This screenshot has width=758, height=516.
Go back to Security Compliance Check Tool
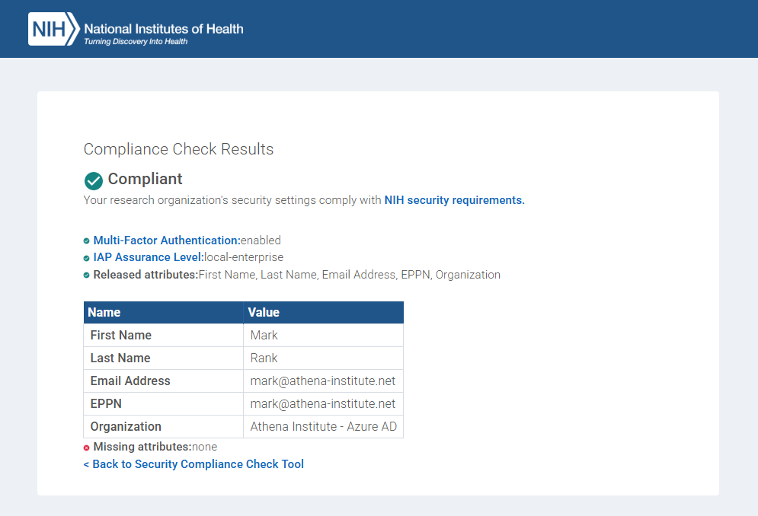[193, 464]
